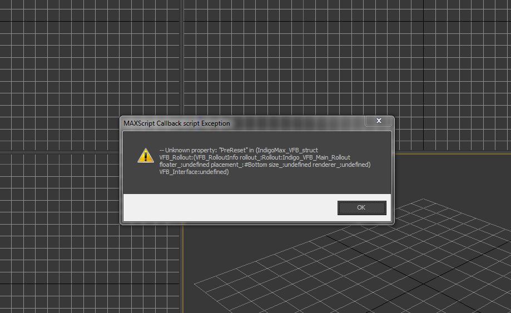511x313 pixels.
Task: Click the vertical divider between the top viewports
Action: tap(182, 56)
